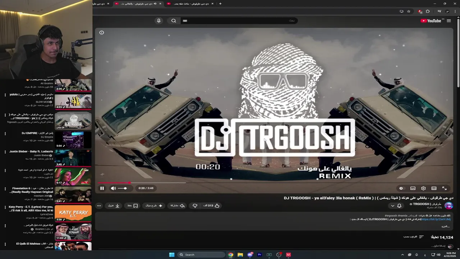Open options menu for DJ EMPIRE video
This screenshot has width=460, height=259.
pyautogui.click(x=5, y=133)
